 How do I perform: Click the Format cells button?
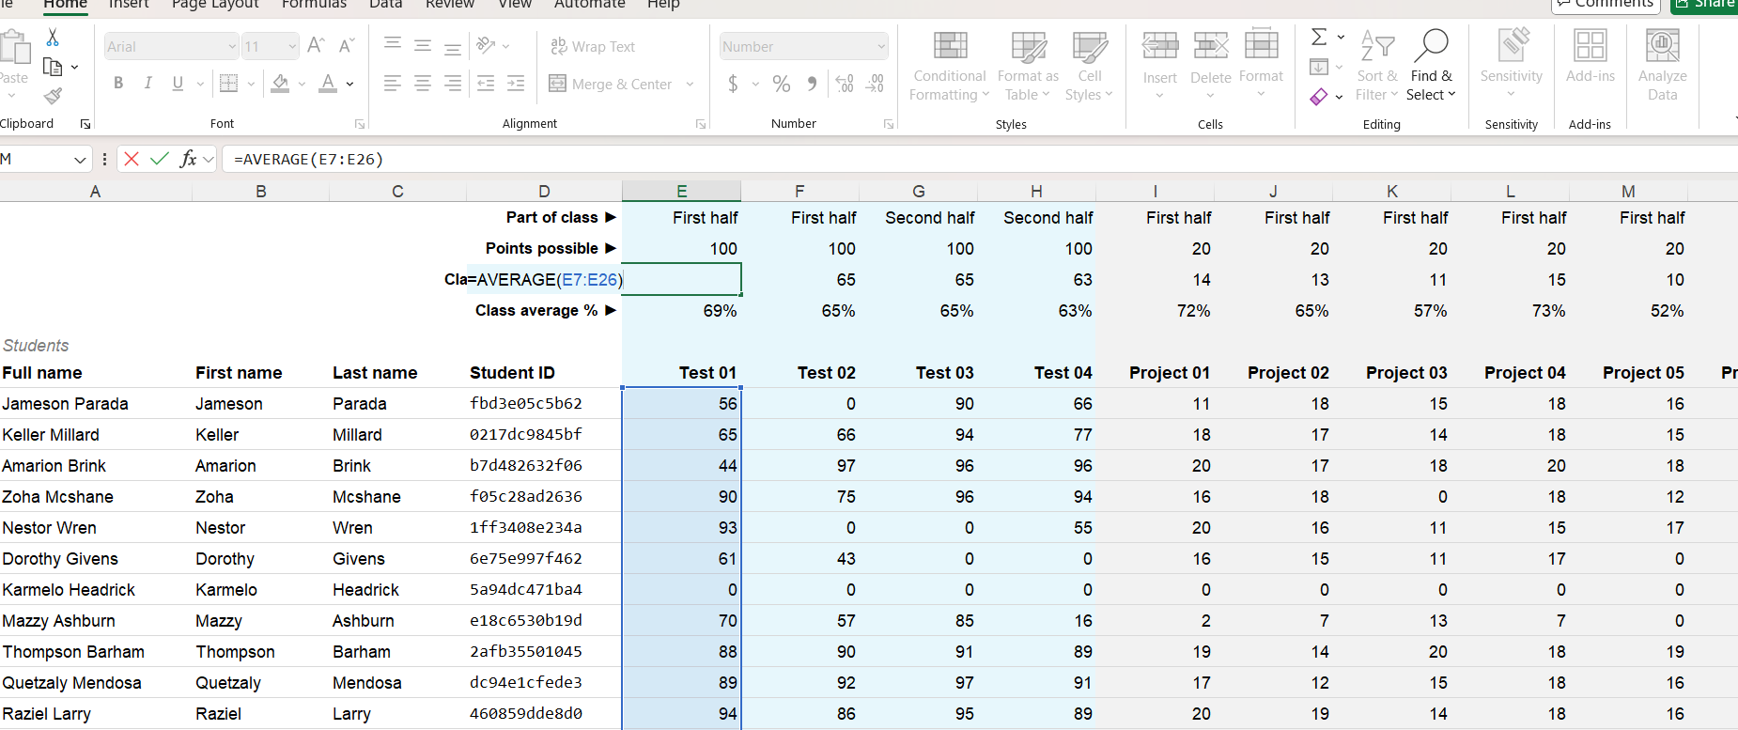pyautogui.click(x=1261, y=65)
